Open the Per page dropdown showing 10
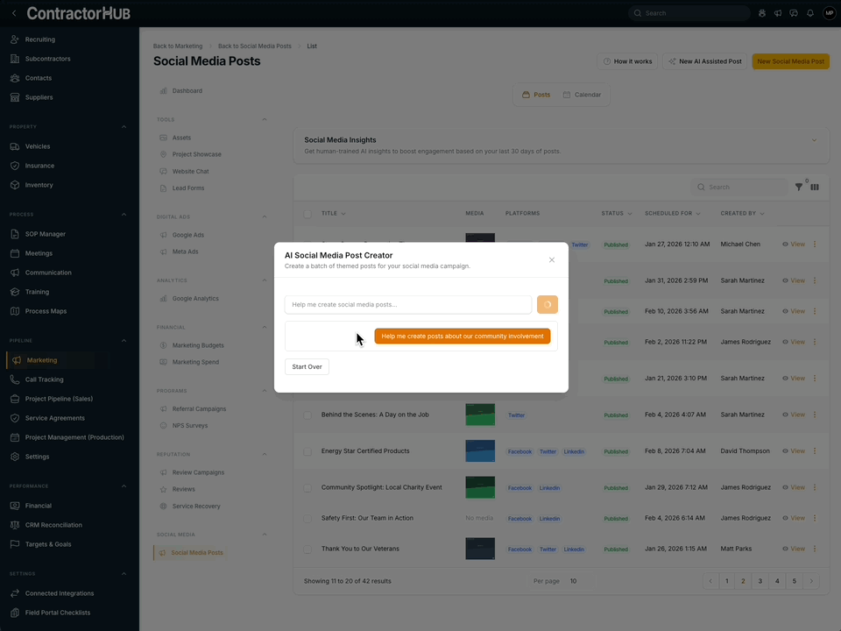 click(574, 580)
